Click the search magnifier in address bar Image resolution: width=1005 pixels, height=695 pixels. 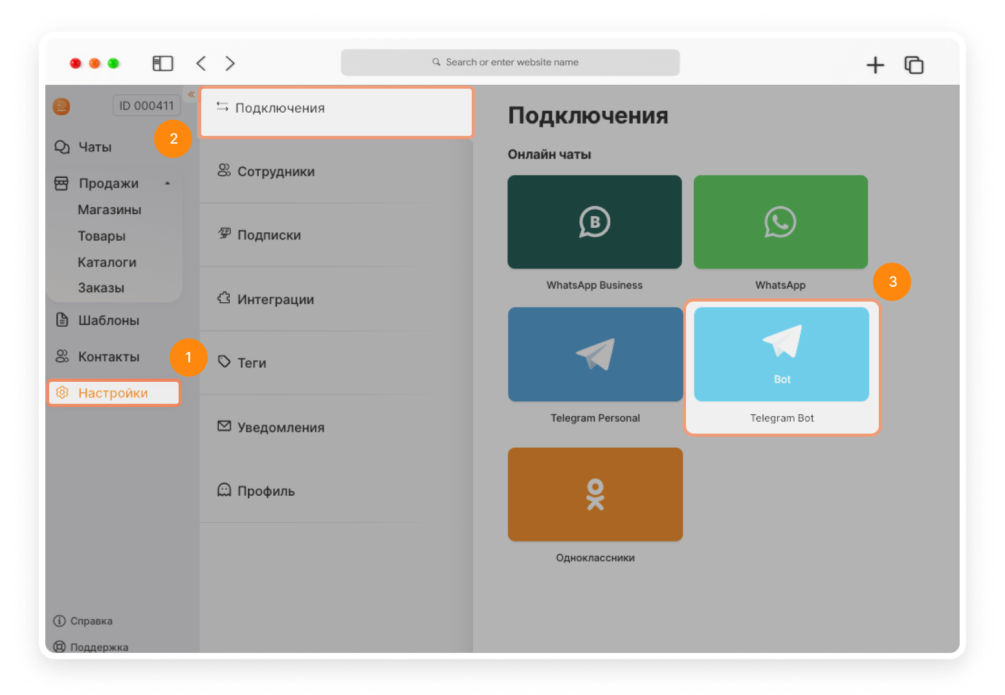coord(436,62)
